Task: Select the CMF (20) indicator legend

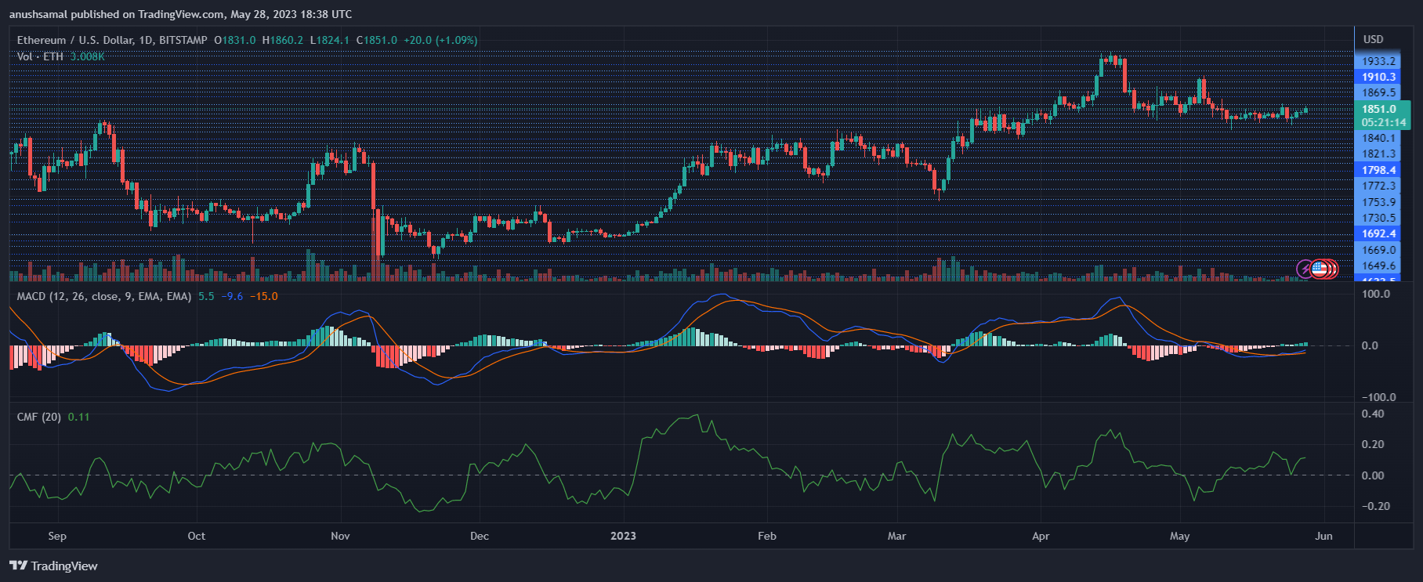Action: tap(38, 417)
